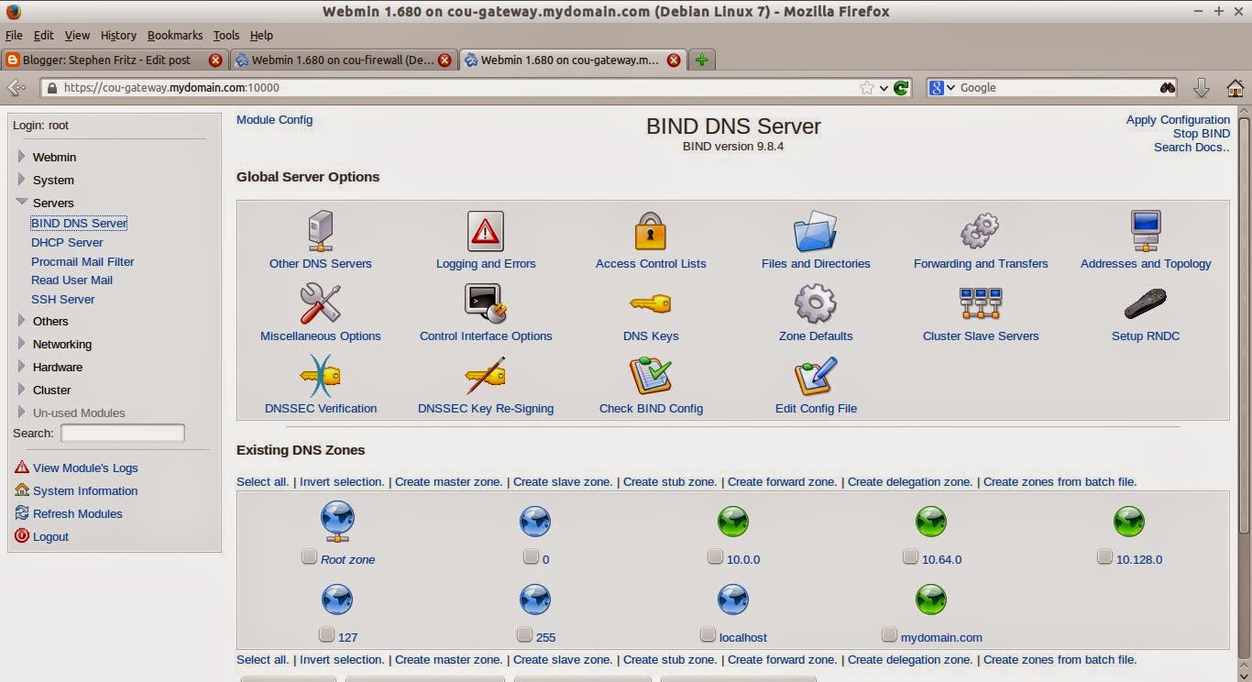Click the globe icon for zone 127
This screenshot has width=1252, height=682.
click(337, 599)
